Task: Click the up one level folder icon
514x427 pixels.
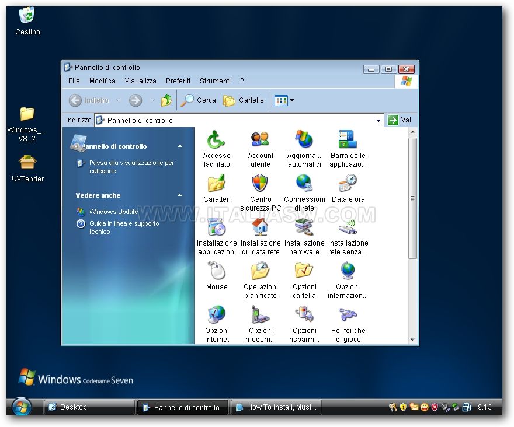Action: pyautogui.click(x=166, y=100)
